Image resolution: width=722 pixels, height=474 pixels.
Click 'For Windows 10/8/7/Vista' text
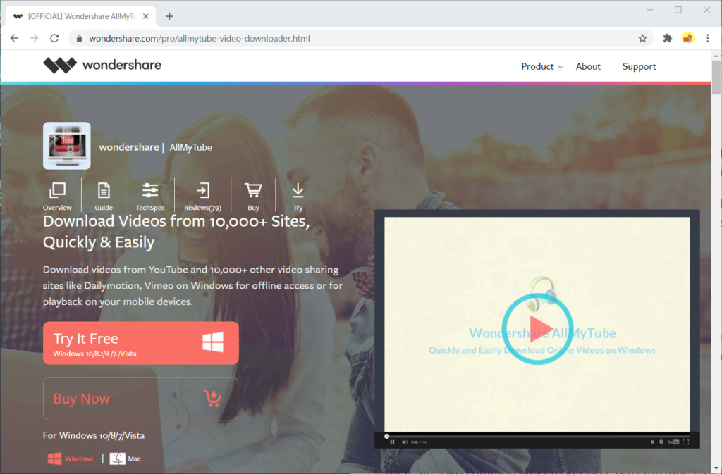click(x=94, y=435)
